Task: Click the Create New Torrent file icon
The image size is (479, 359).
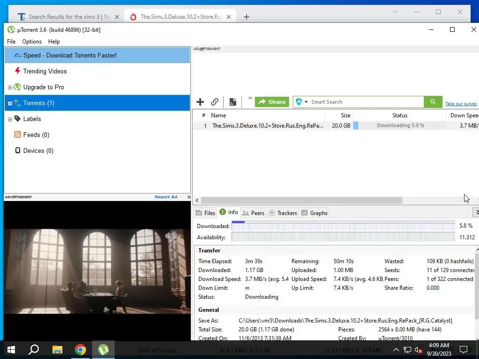Action: pyautogui.click(x=233, y=102)
